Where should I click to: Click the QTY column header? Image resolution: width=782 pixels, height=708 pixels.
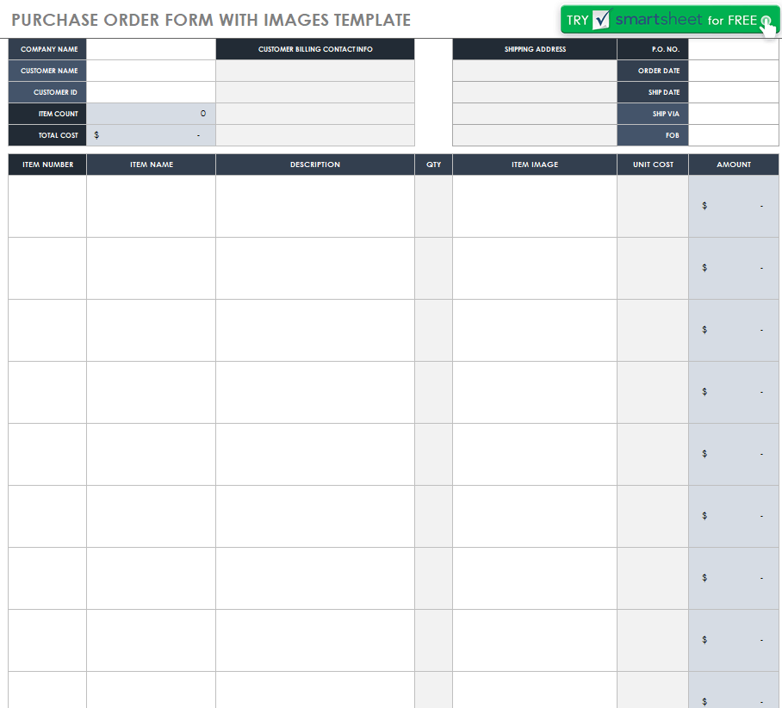coord(433,165)
